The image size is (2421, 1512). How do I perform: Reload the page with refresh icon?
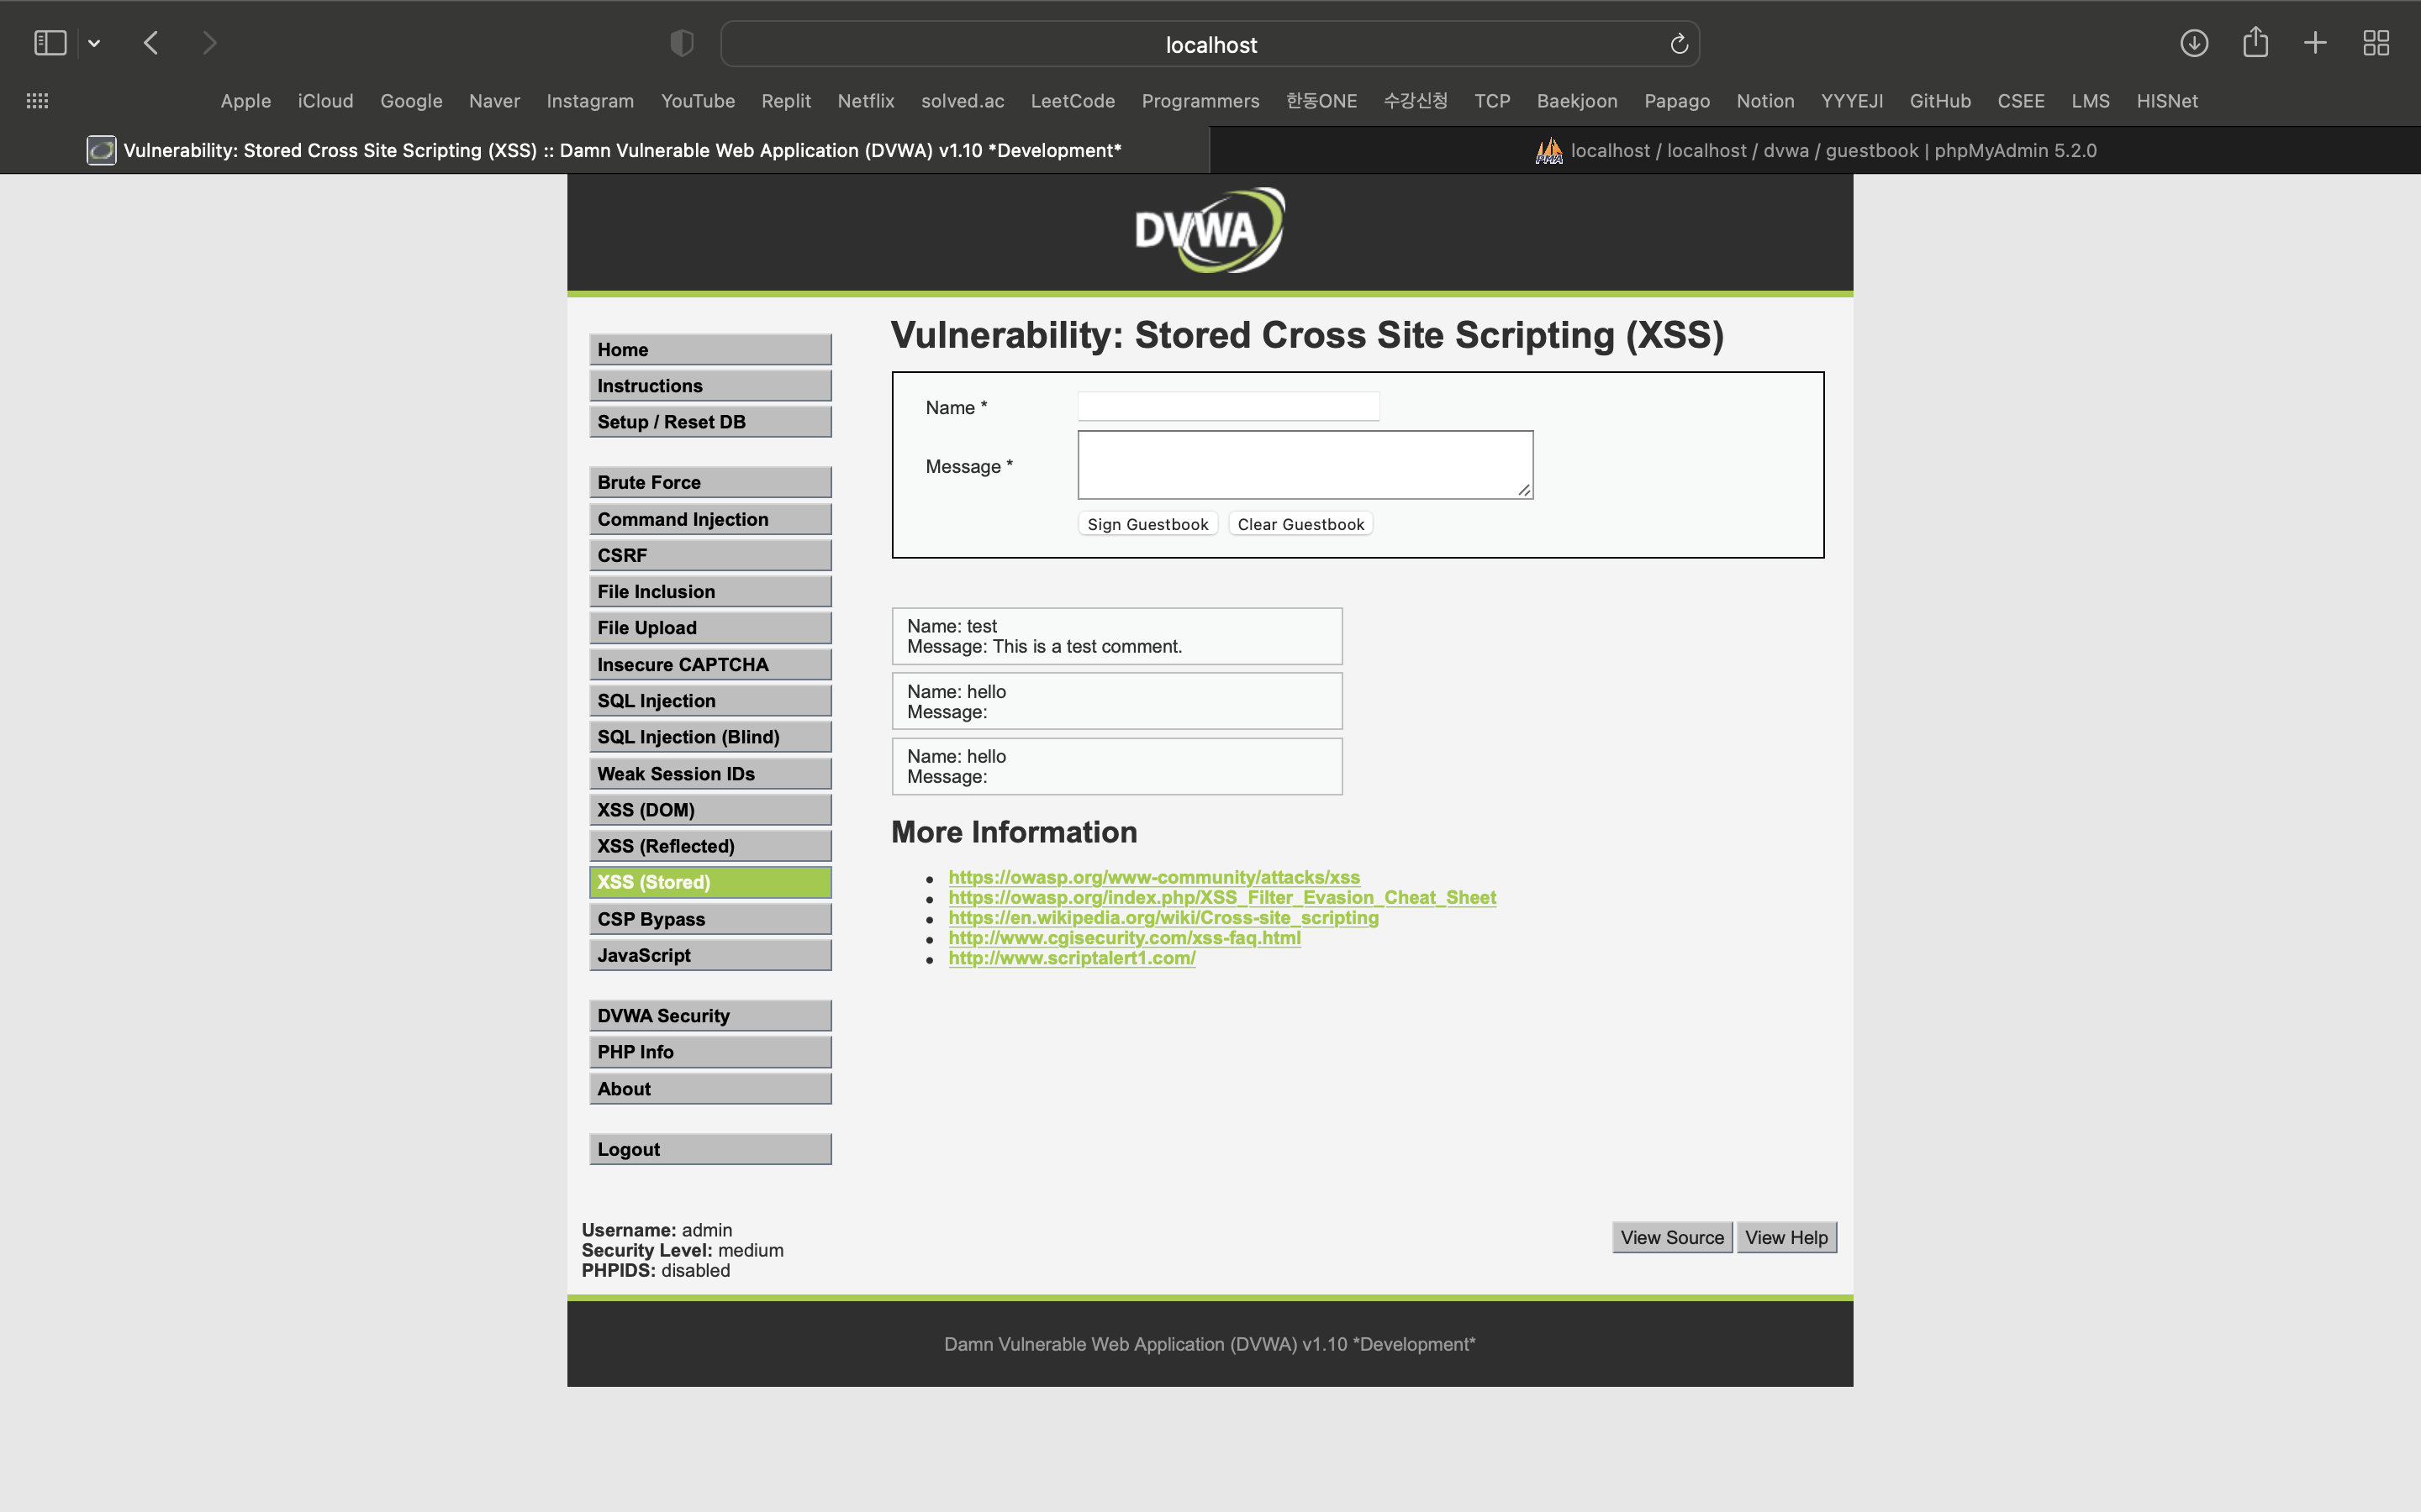[1679, 44]
